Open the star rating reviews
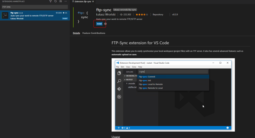 tap(142, 15)
